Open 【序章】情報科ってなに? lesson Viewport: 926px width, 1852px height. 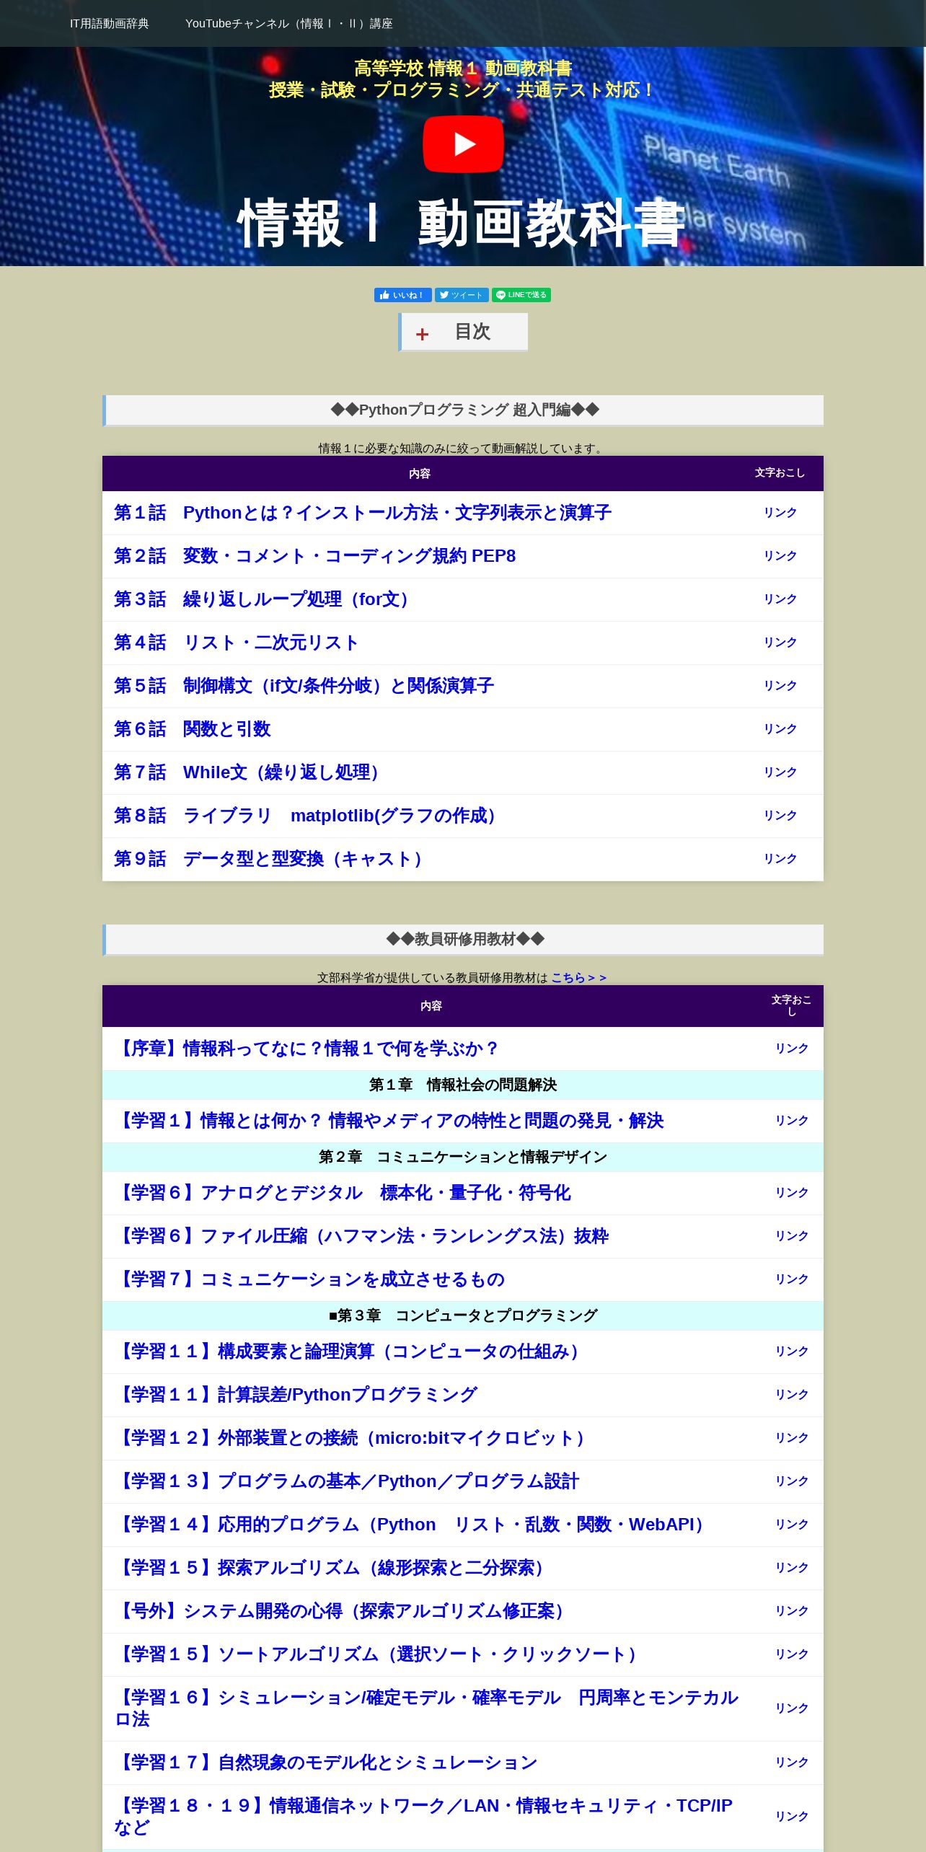click(x=307, y=1049)
